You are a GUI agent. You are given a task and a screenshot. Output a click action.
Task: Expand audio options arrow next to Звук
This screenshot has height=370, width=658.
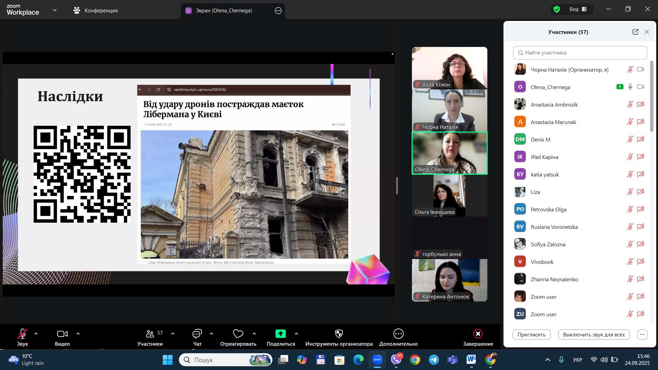pos(36,334)
